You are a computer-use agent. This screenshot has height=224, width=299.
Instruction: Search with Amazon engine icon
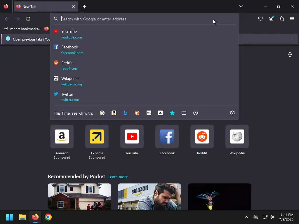click(x=114, y=113)
